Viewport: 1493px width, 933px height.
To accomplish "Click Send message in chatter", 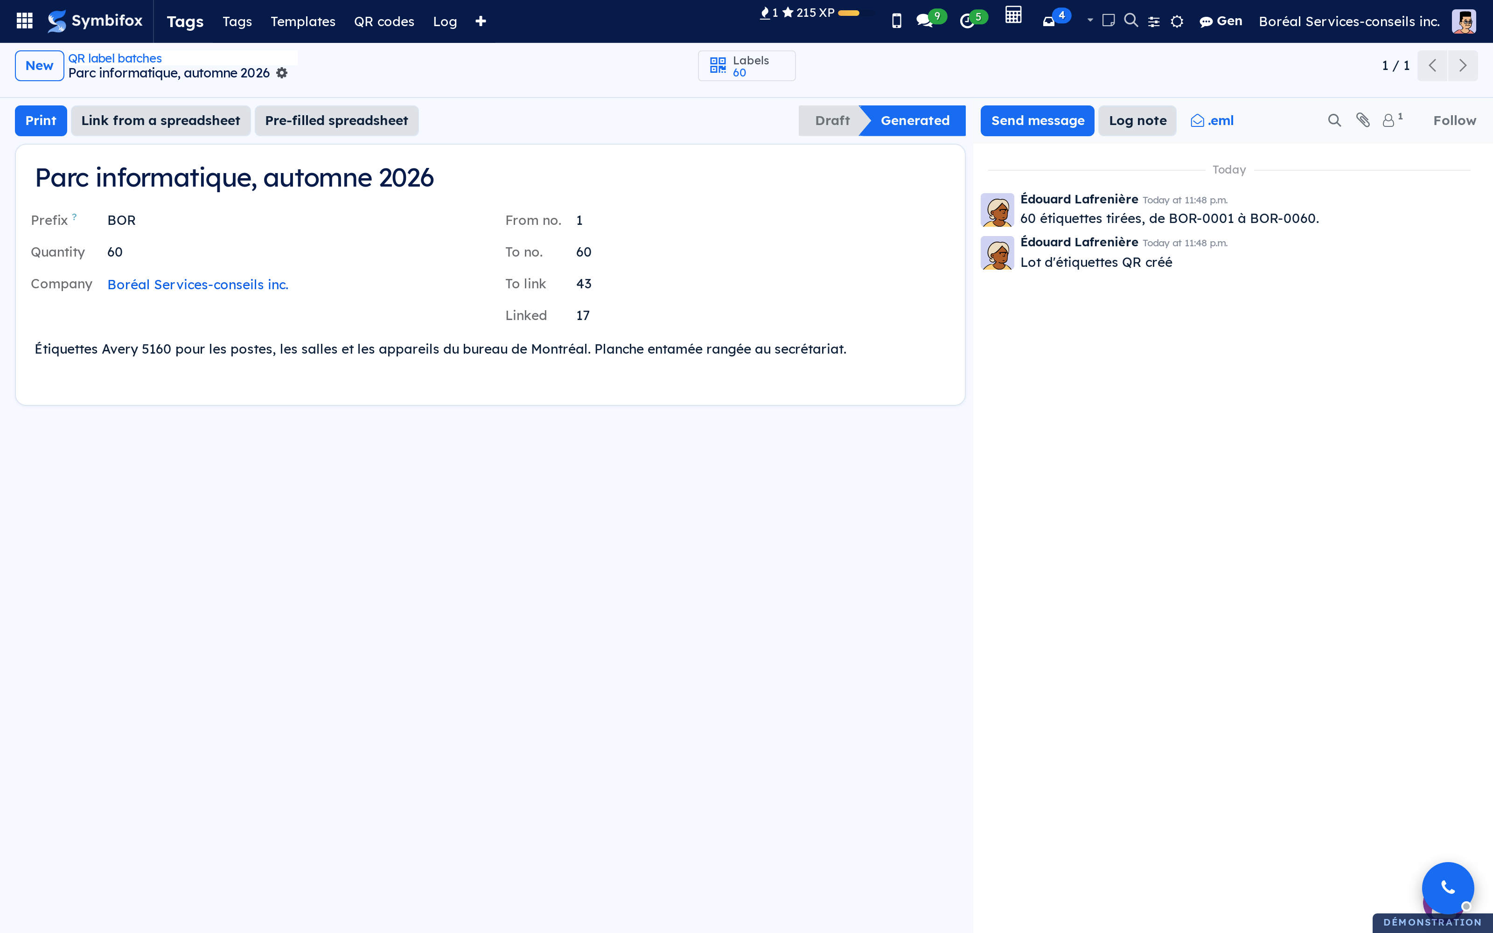I will click(1038, 120).
